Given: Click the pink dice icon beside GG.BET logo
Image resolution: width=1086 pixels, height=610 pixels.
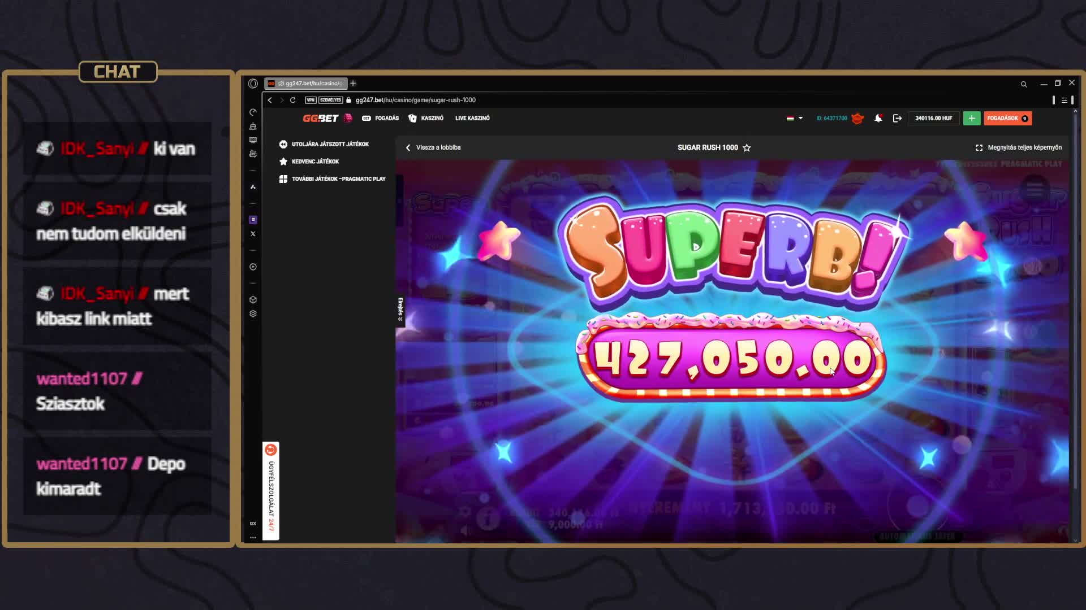Looking at the screenshot, I should pyautogui.click(x=348, y=118).
